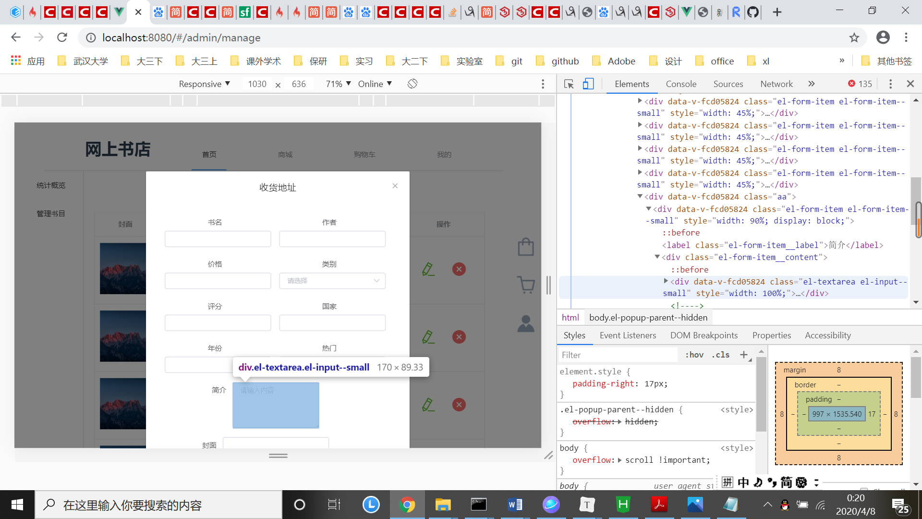922x519 pixels.
Task: Open the 类别 select dropdown
Action: (332, 281)
